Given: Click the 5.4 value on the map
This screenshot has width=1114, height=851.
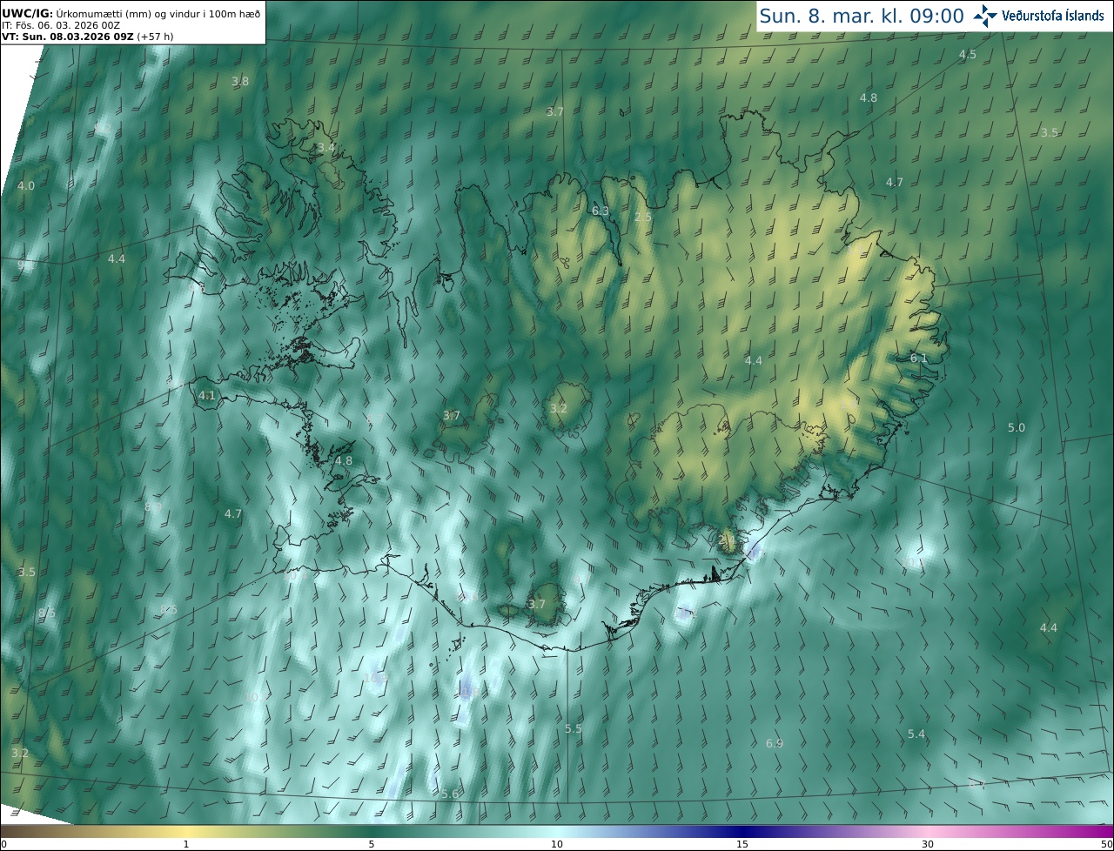Looking at the screenshot, I should [x=916, y=734].
